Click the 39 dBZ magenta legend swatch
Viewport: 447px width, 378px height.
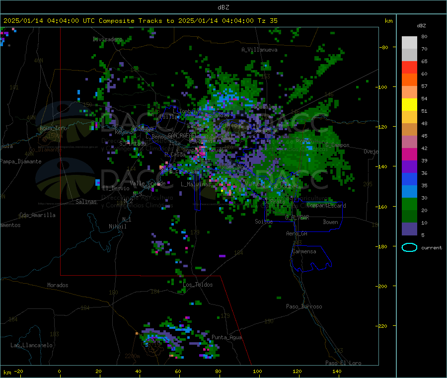click(x=409, y=154)
